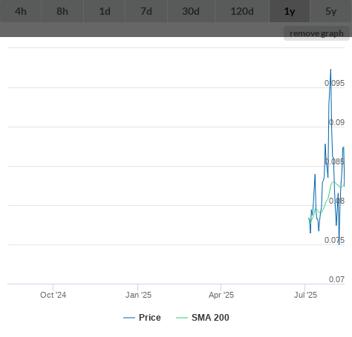Click the price peak above 0.095
The width and height of the screenshot is (352, 337).
pos(330,70)
